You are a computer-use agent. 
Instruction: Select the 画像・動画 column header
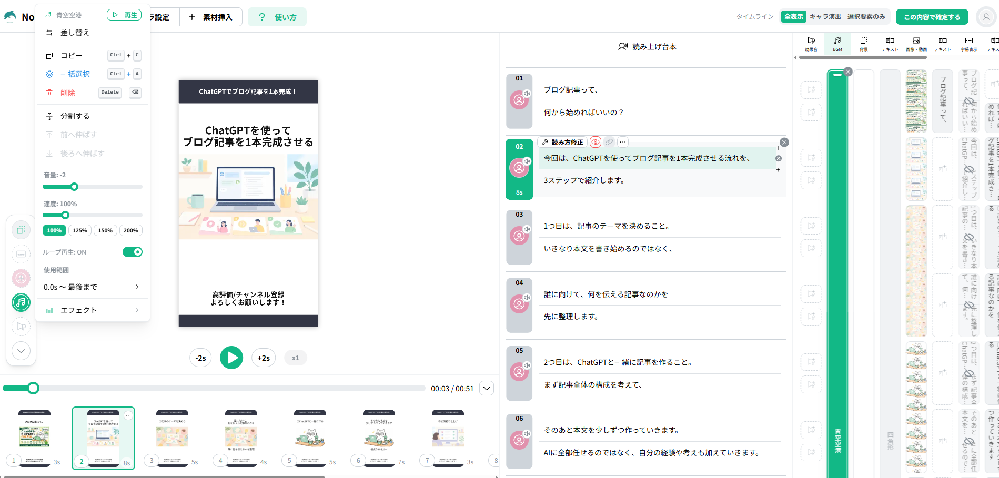click(916, 44)
